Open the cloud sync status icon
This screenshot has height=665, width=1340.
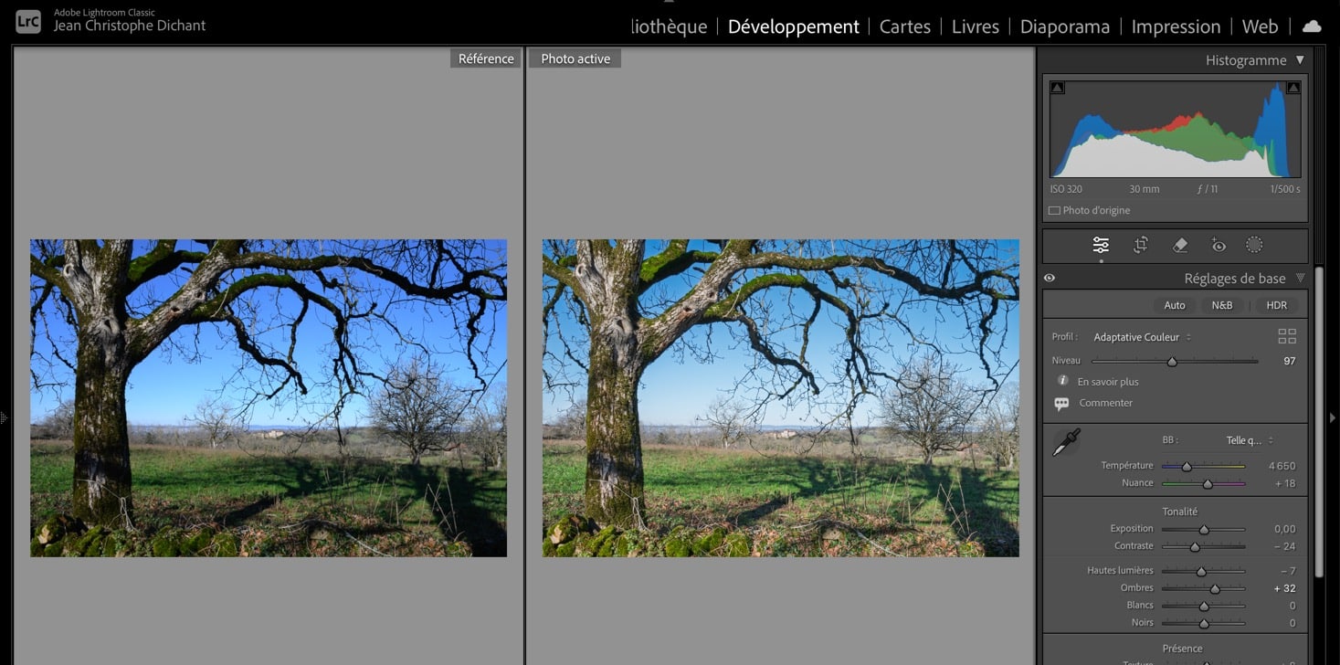(x=1312, y=26)
